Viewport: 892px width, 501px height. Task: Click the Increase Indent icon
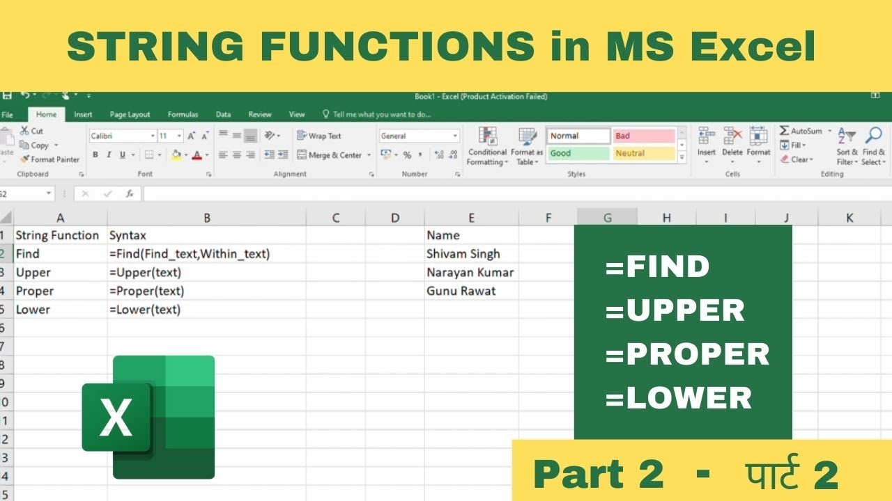(283, 154)
